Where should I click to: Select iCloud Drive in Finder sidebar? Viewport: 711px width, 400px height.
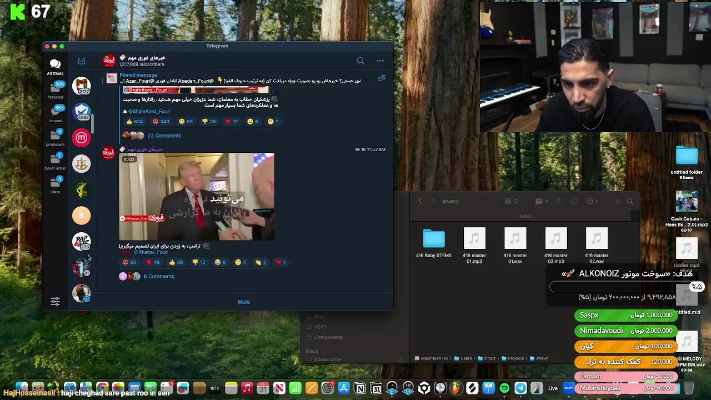click(324, 359)
